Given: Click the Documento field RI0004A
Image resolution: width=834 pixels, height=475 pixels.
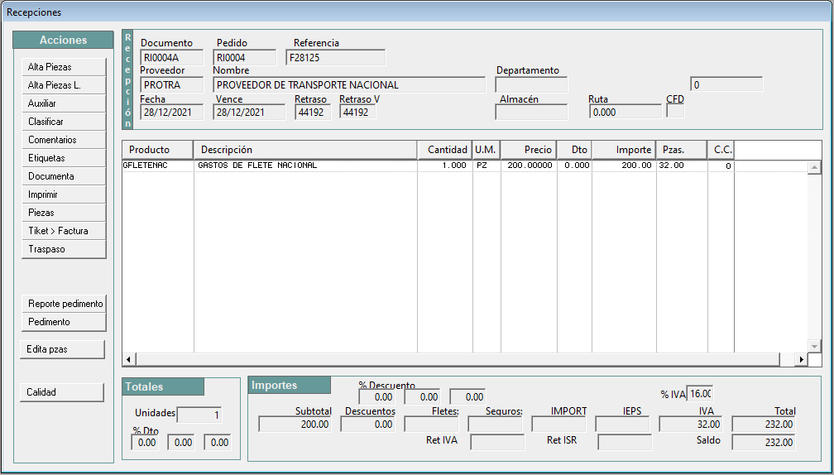Looking at the screenshot, I should tap(172, 57).
